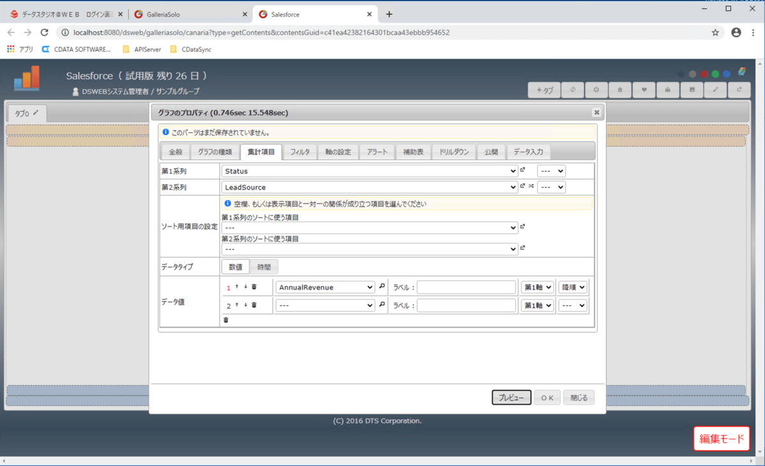Click the home icon in the top toolbar
The image size is (765, 466).
click(x=620, y=90)
